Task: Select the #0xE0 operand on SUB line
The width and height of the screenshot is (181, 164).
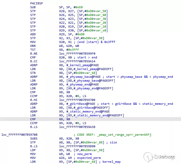Action: coord(78,7)
